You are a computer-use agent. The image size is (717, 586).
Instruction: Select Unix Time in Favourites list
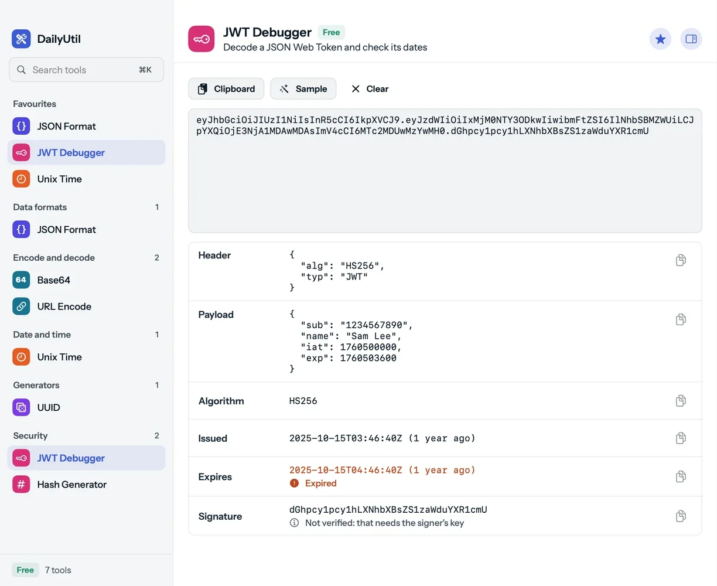(x=86, y=179)
